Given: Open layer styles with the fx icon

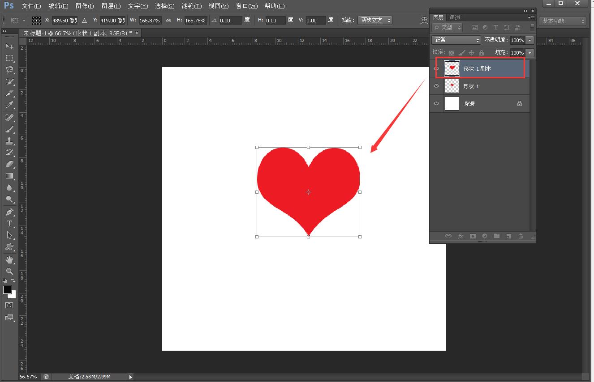Looking at the screenshot, I should (461, 236).
